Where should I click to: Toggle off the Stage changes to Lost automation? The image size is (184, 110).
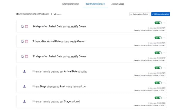[x=158, y=83]
